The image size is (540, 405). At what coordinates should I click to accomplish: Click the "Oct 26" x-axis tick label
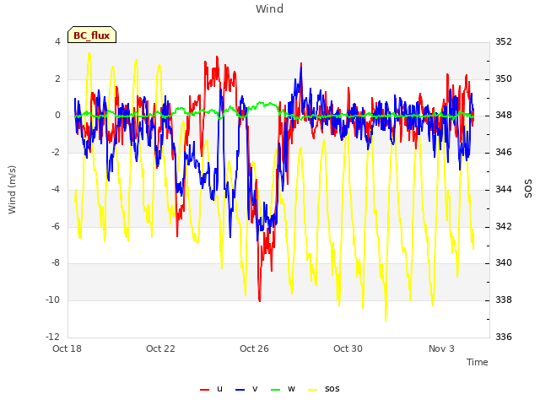254,348
